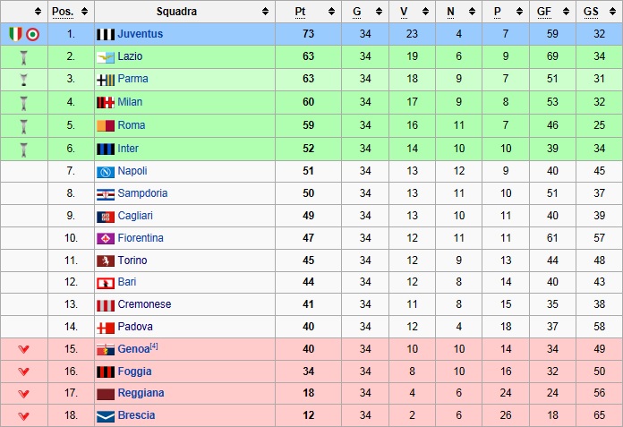The height and width of the screenshot is (427, 623).
Task: Sort the table by Pos. column
Action: [83, 12]
